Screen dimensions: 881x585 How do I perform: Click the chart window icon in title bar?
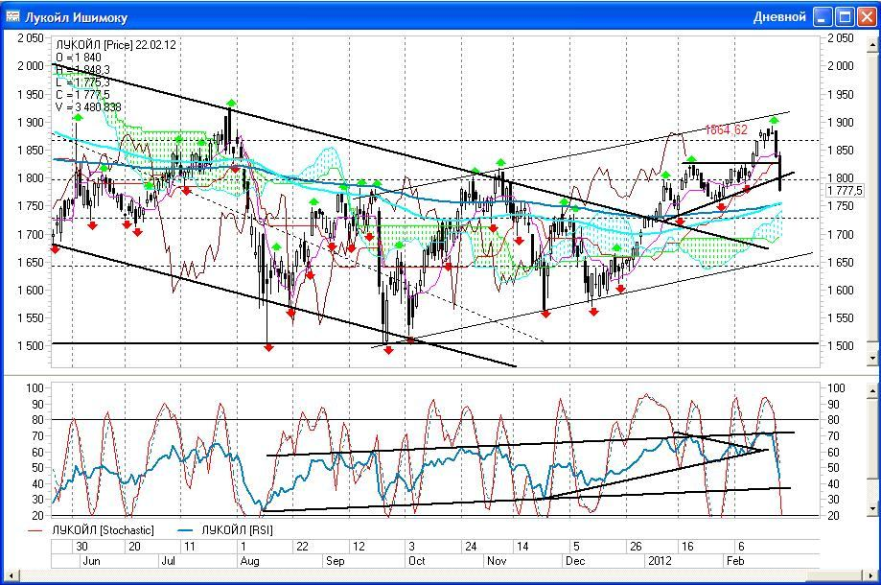(12, 17)
